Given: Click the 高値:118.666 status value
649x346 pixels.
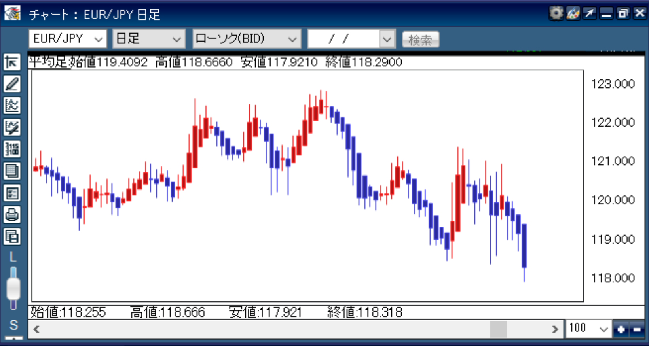Looking at the screenshot, I should click(167, 312).
